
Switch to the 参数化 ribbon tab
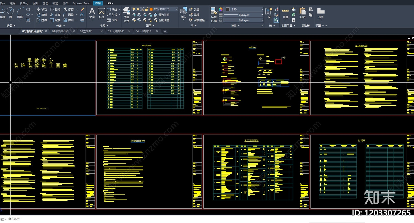point(24,3)
